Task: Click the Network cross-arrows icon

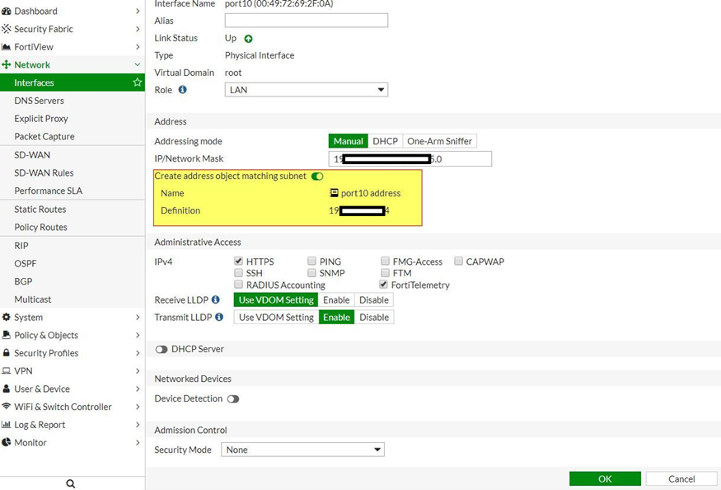Action: point(6,65)
